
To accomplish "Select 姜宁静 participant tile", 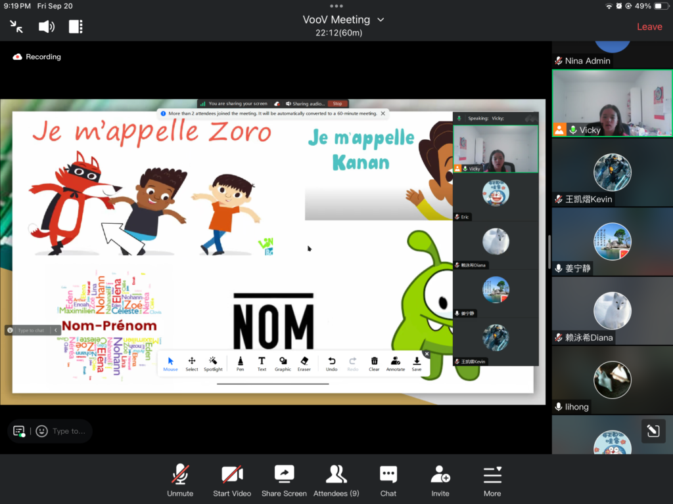I will tap(612, 241).
